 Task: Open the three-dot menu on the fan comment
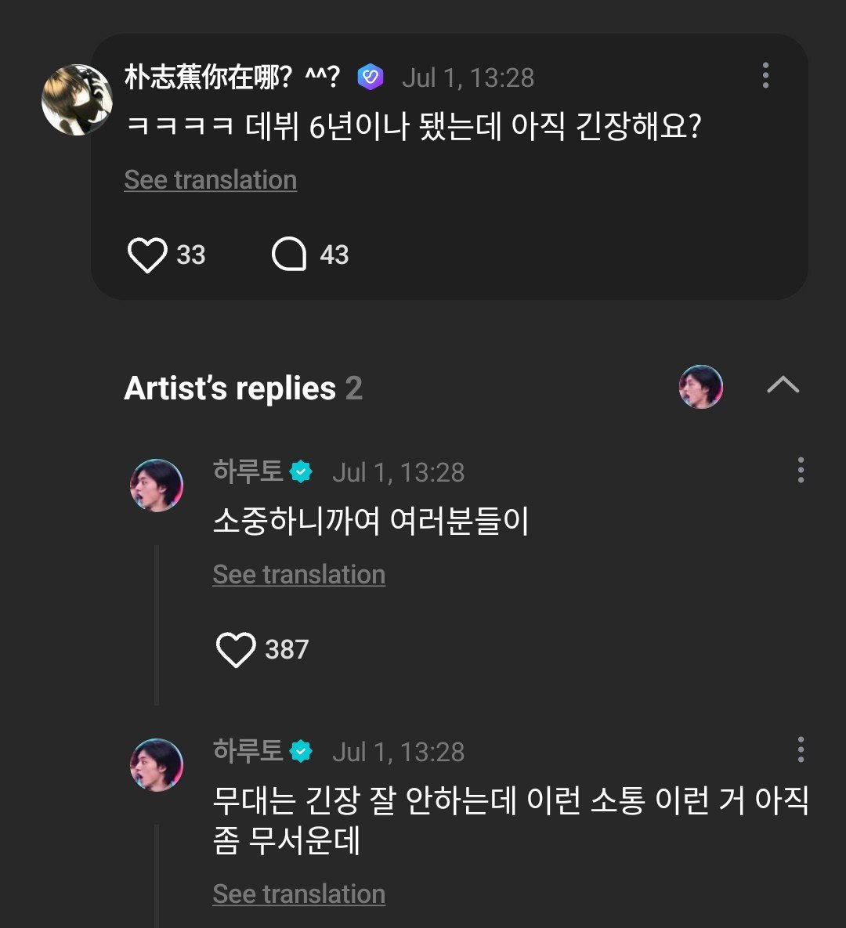point(765,76)
